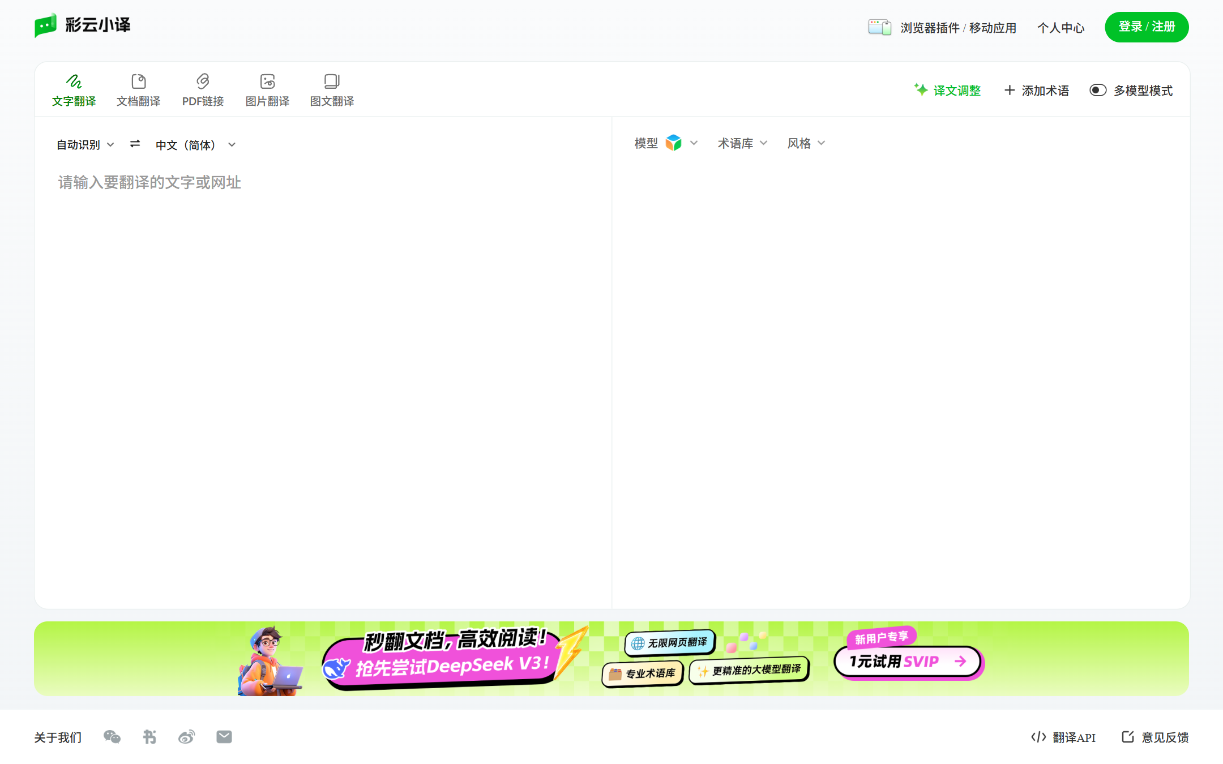Click the 彩云小译 green logo icon

[x=45, y=25]
